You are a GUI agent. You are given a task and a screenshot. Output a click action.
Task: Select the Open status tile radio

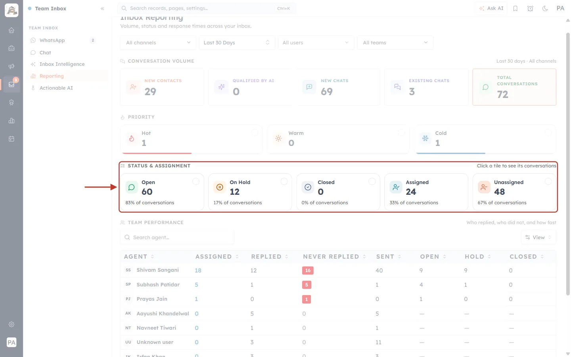[x=196, y=181]
